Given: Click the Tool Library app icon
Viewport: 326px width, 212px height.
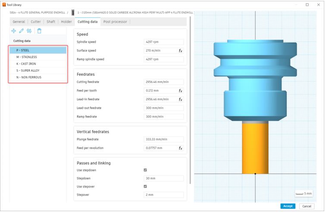Looking at the screenshot, I should pyautogui.click(x=4, y=5).
